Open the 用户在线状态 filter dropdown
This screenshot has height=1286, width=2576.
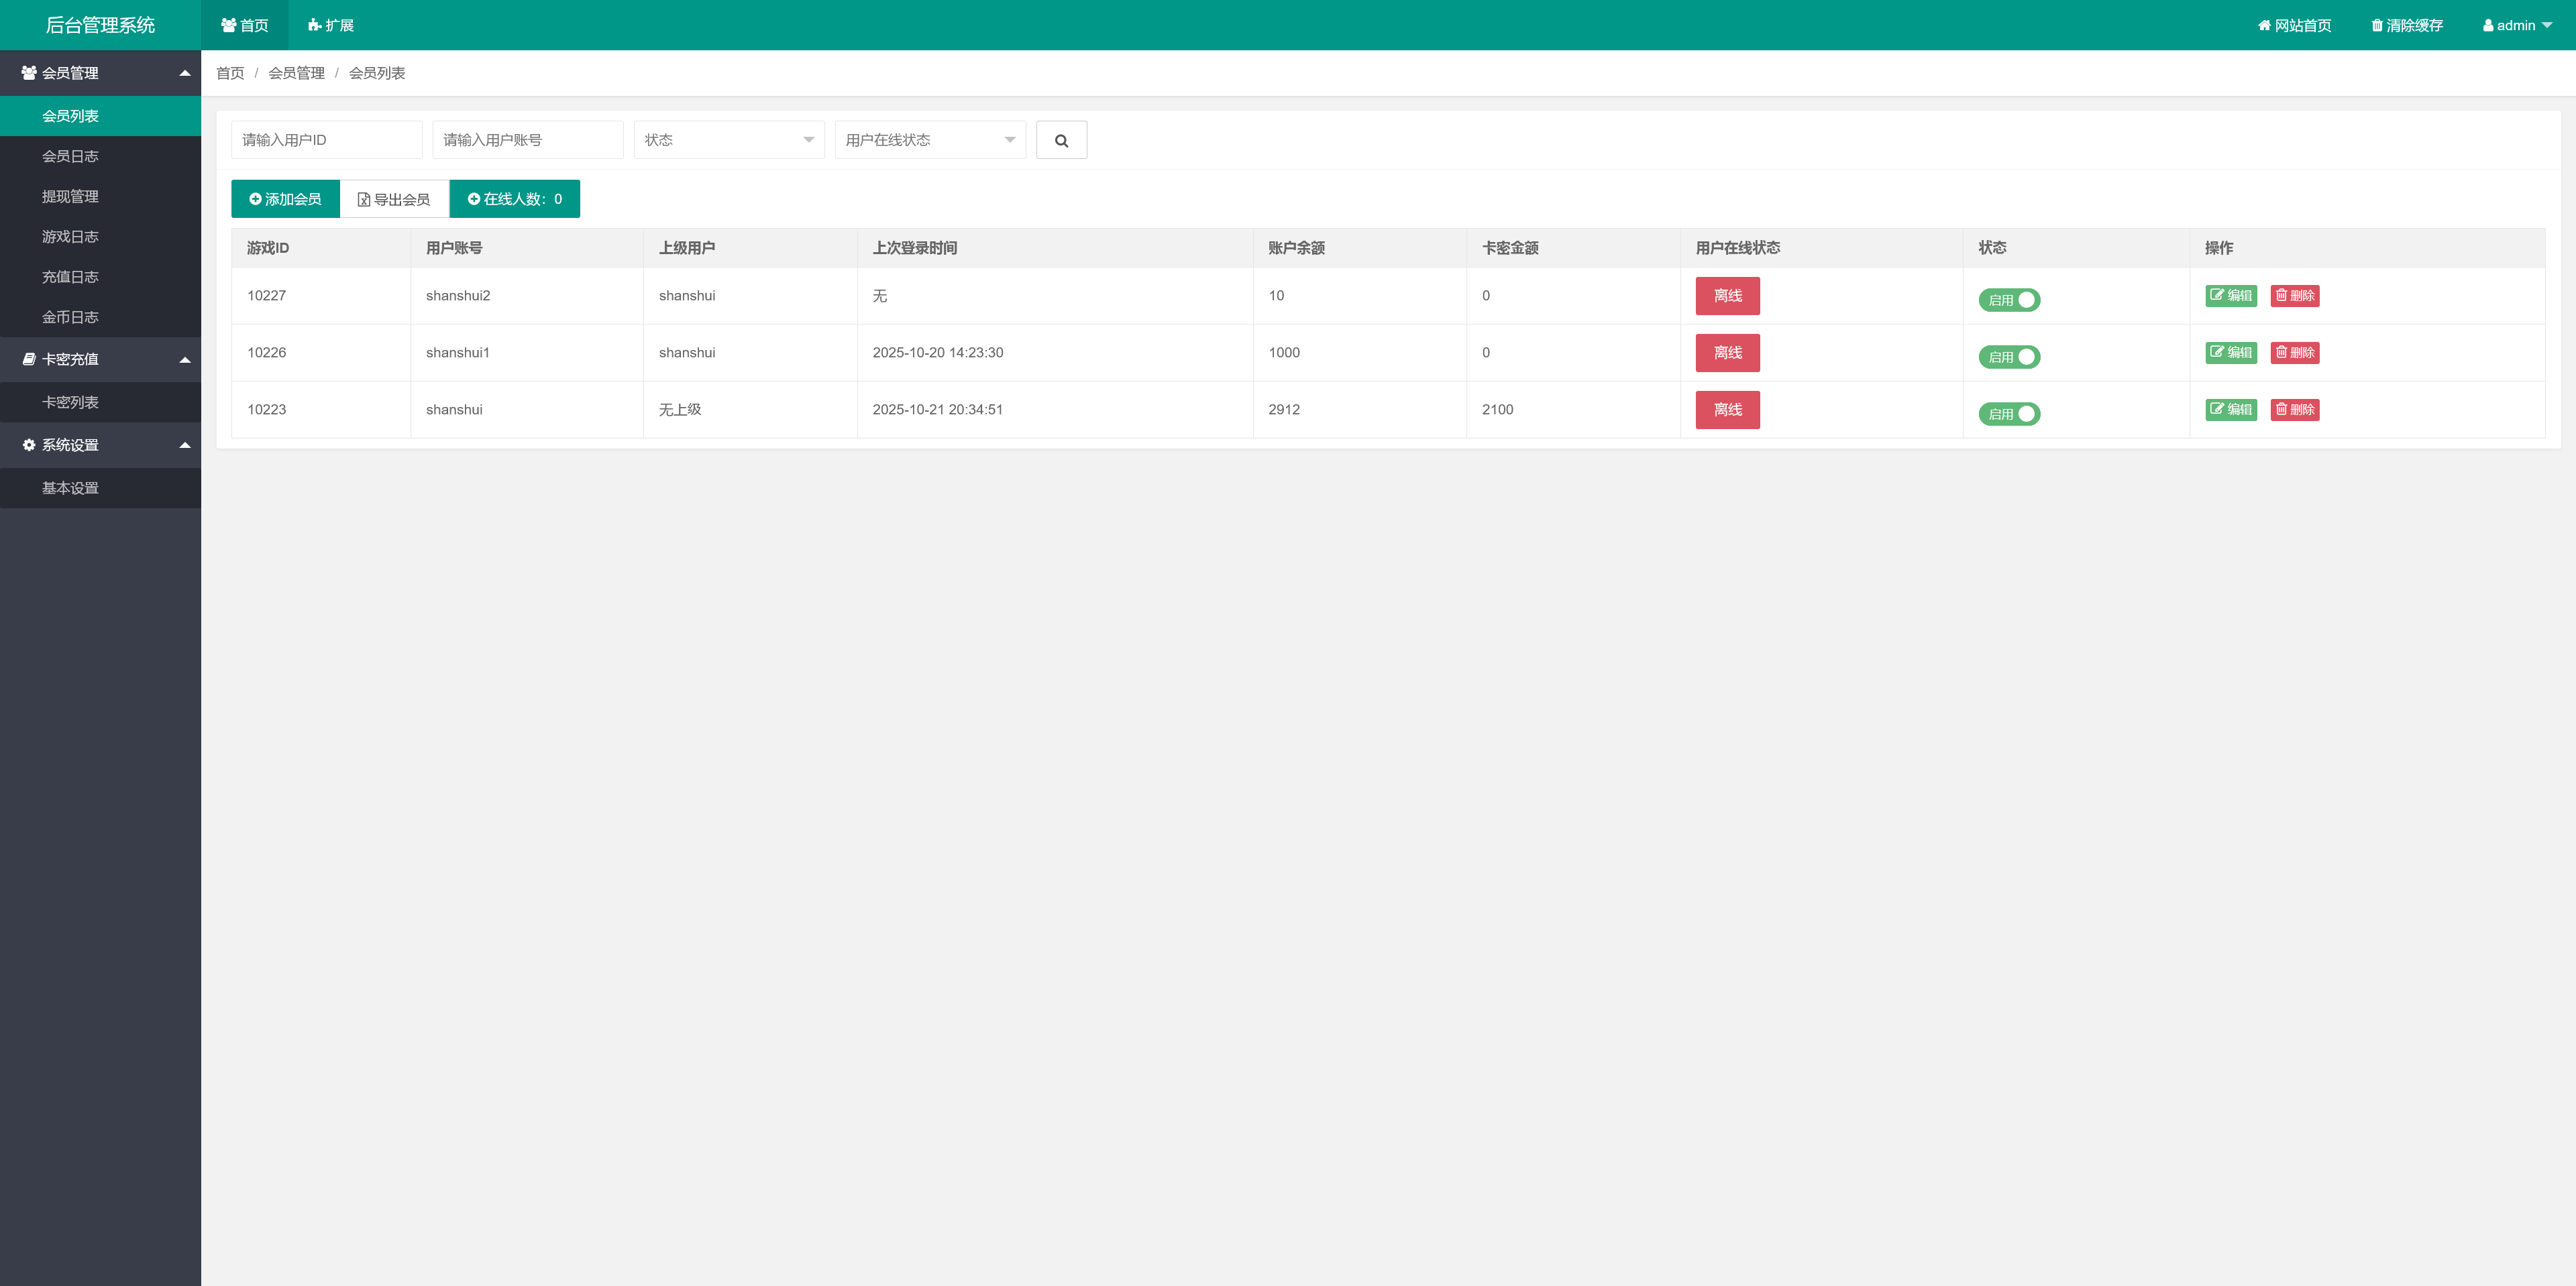point(929,140)
